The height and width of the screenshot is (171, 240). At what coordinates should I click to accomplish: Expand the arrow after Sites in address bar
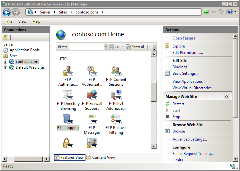pos(71,12)
